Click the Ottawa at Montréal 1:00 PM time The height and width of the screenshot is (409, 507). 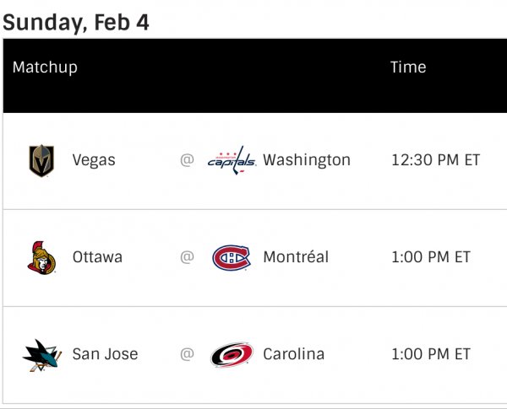(431, 257)
